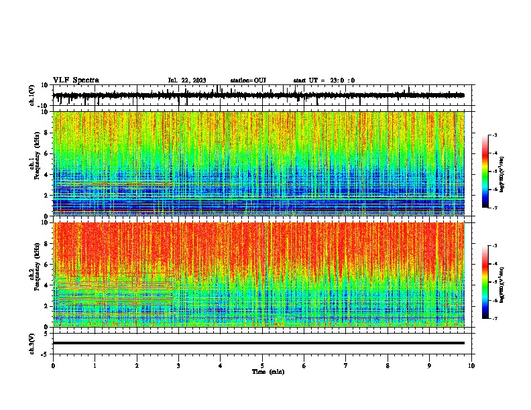The image size is (531, 410).
Task: Click the ch.3(V) flat trace panel
Action: coord(262,344)
